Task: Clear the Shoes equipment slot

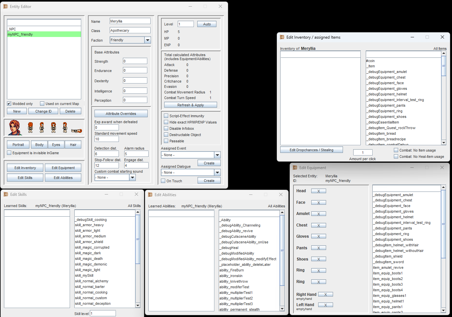Action: point(319,259)
